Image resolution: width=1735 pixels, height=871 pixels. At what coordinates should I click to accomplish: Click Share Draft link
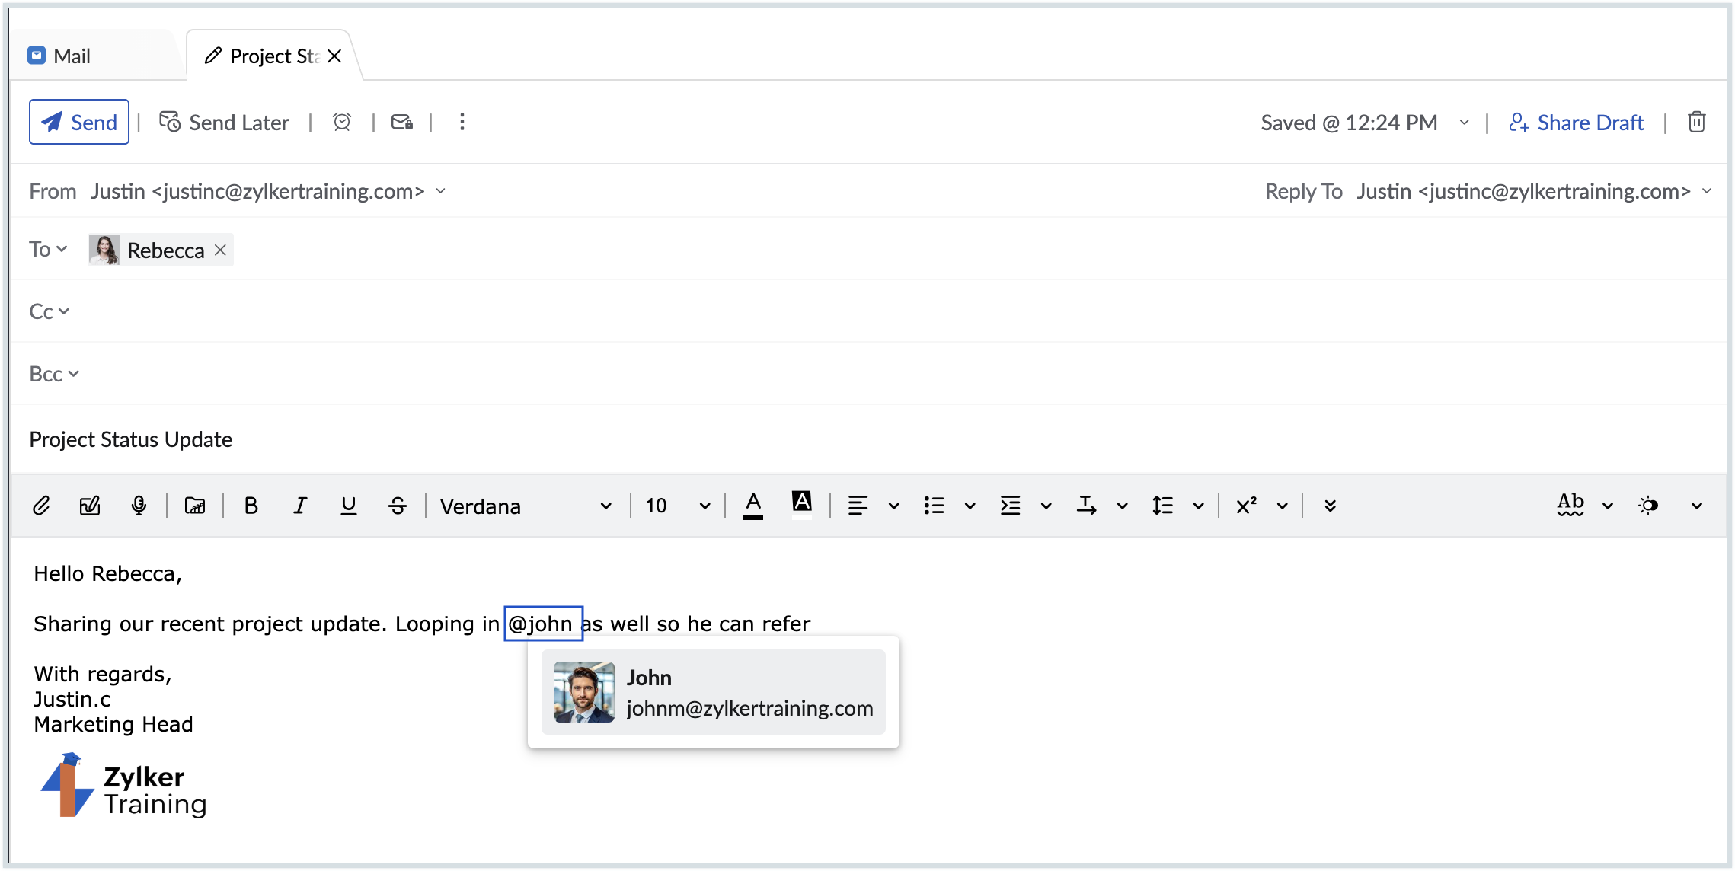1576,123
